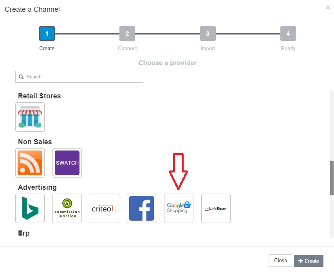The height and width of the screenshot is (272, 334).
Task: Pick the Bing advertising provider
Action: coord(30,208)
